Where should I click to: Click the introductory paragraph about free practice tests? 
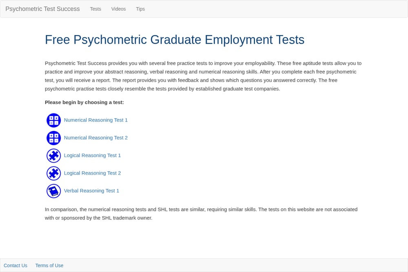203,76
